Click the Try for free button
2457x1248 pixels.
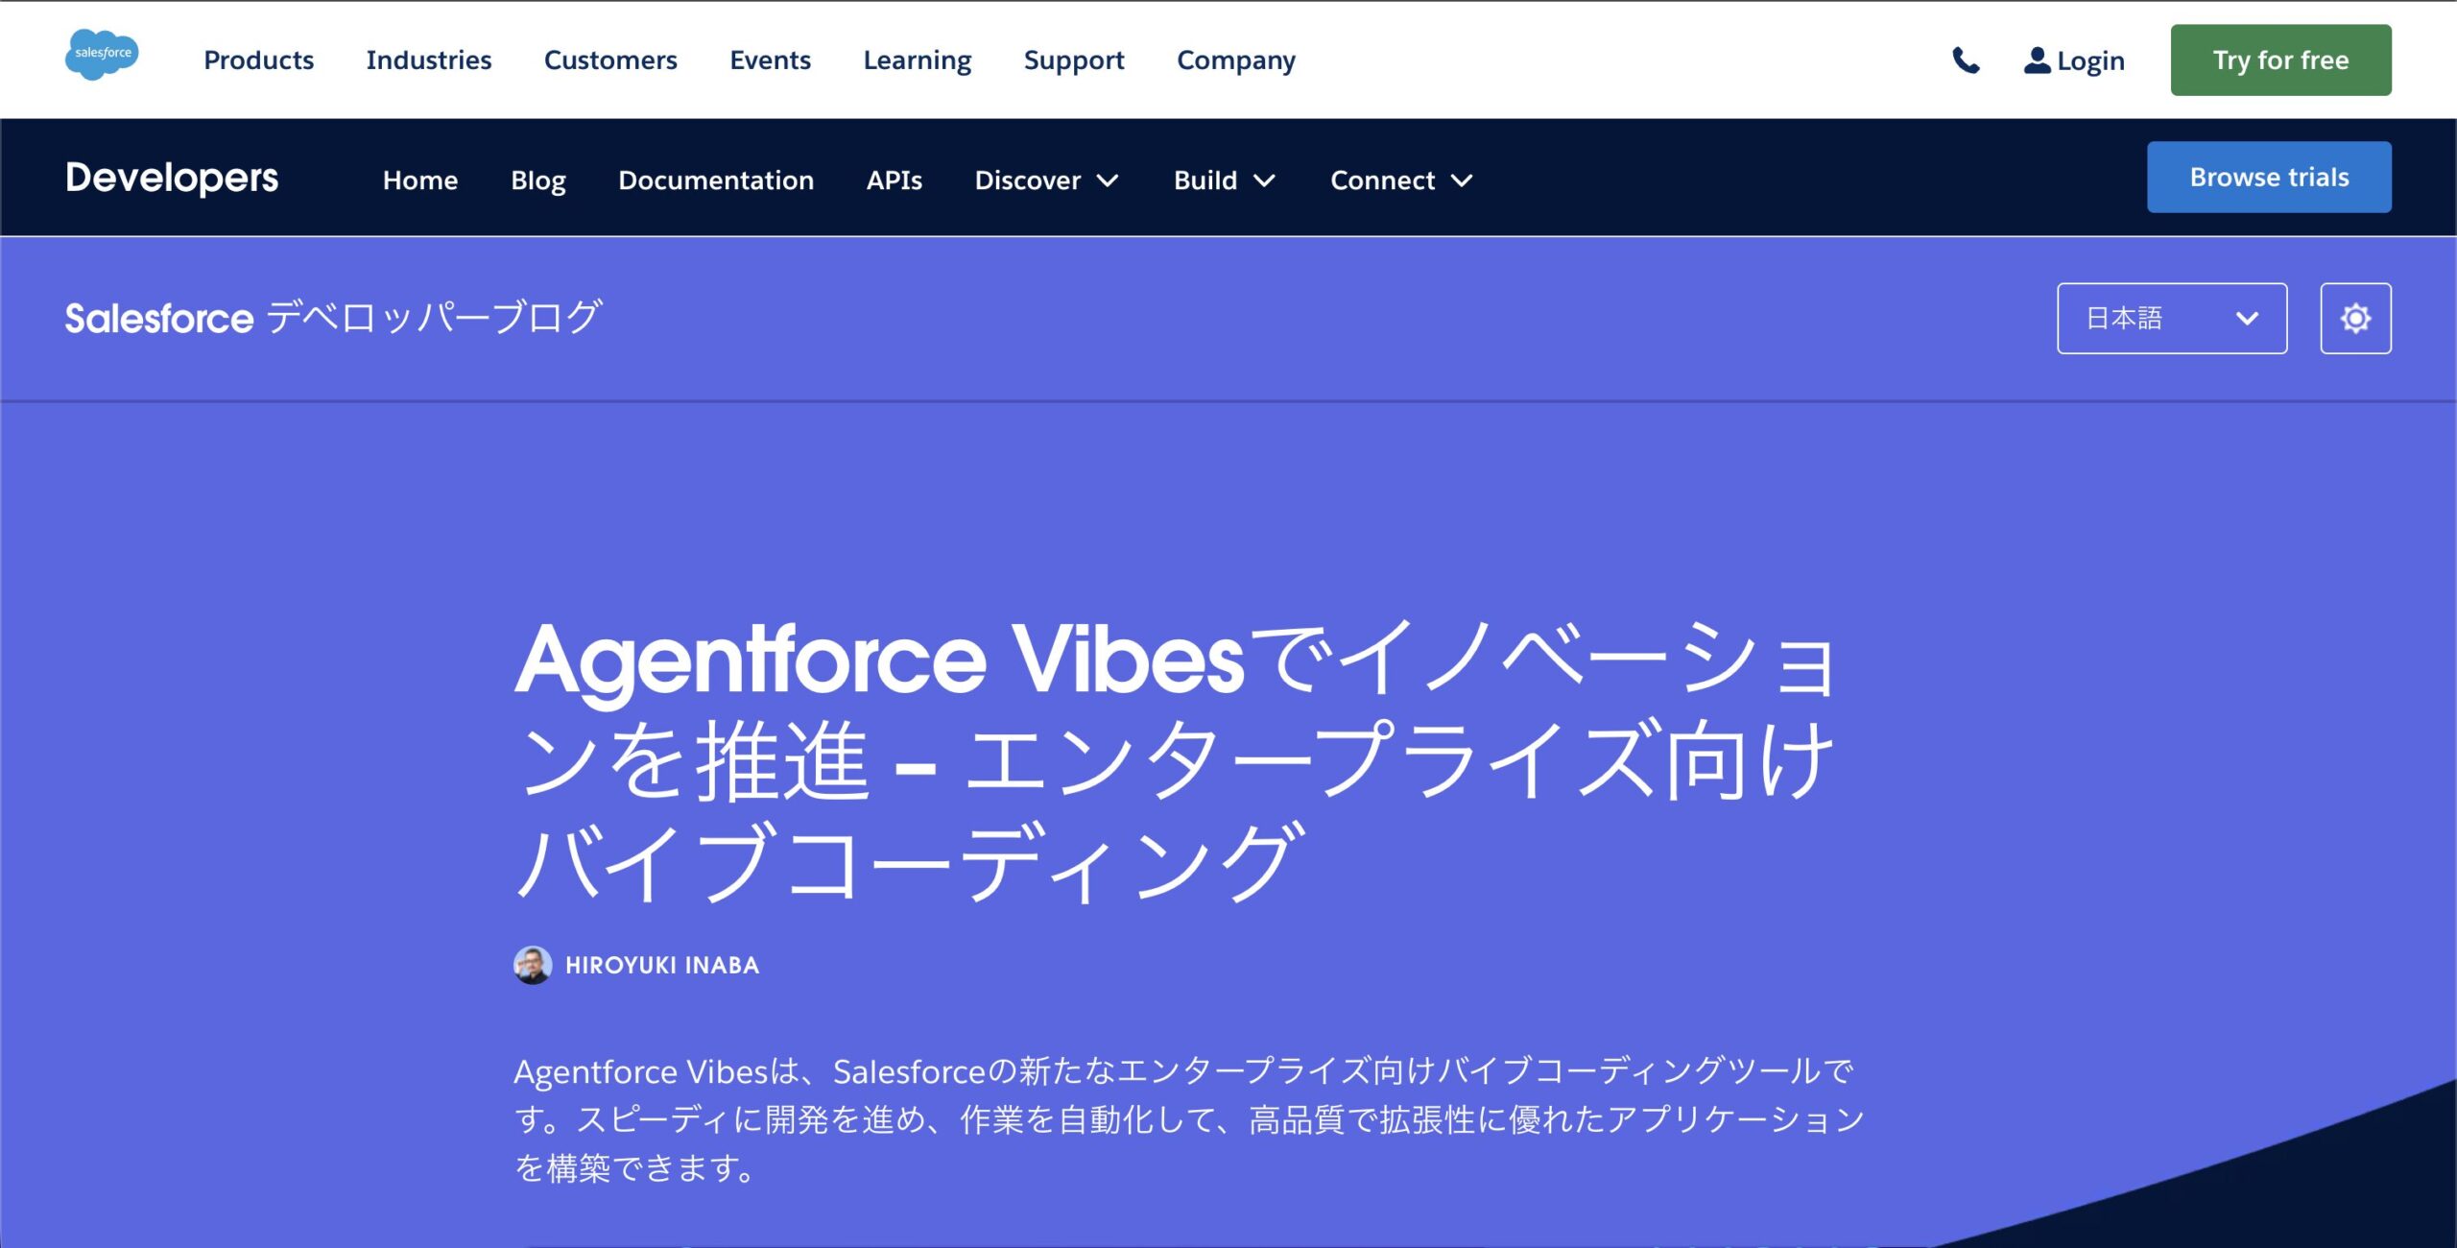point(2280,60)
